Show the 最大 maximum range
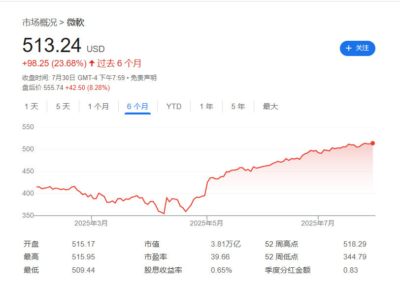 click(x=270, y=107)
